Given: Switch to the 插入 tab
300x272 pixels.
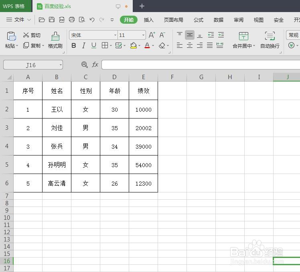Looking at the screenshot, I should click(x=148, y=20).
